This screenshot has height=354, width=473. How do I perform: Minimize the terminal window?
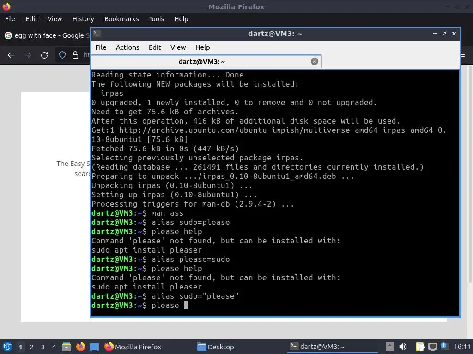[434, 34]
